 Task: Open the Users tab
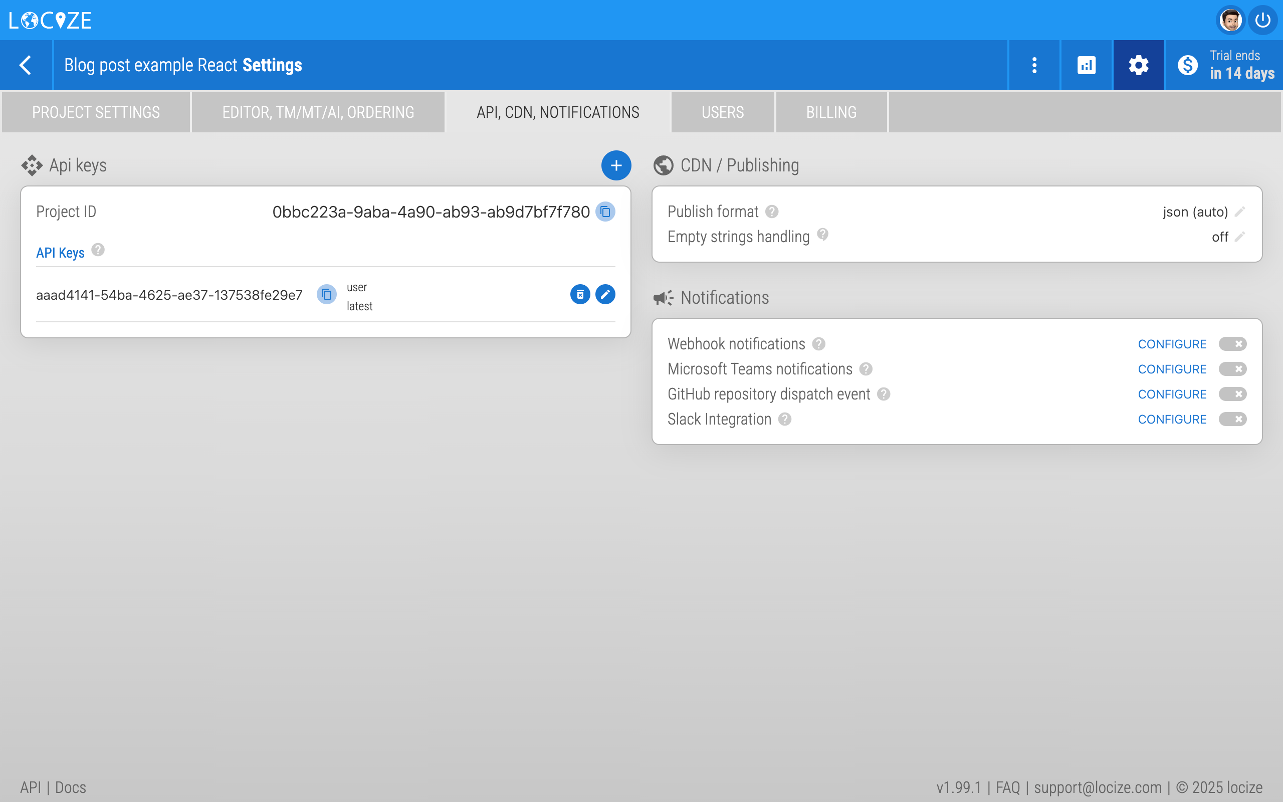(722, 112)
